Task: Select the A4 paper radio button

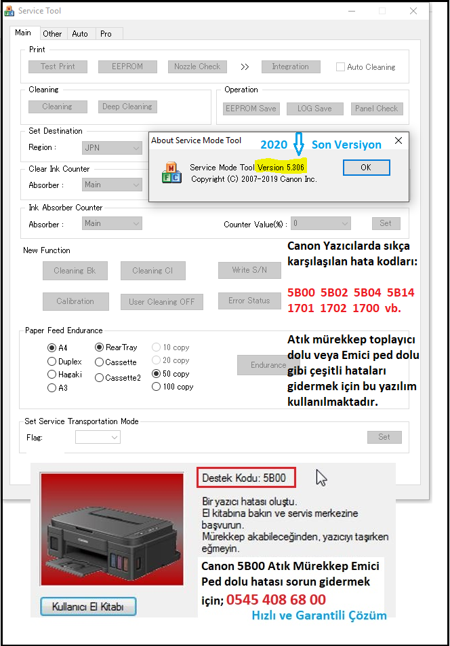Action: (52, 347)
